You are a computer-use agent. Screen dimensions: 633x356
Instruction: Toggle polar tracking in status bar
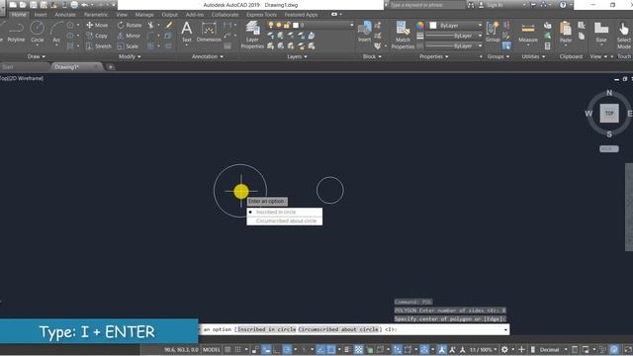tap(287, 349)
